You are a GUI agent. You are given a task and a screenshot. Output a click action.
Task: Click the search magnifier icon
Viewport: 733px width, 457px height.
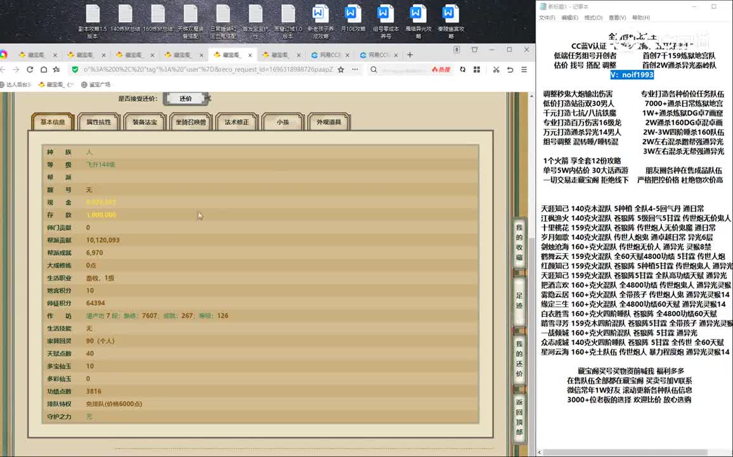coord(373,69)
